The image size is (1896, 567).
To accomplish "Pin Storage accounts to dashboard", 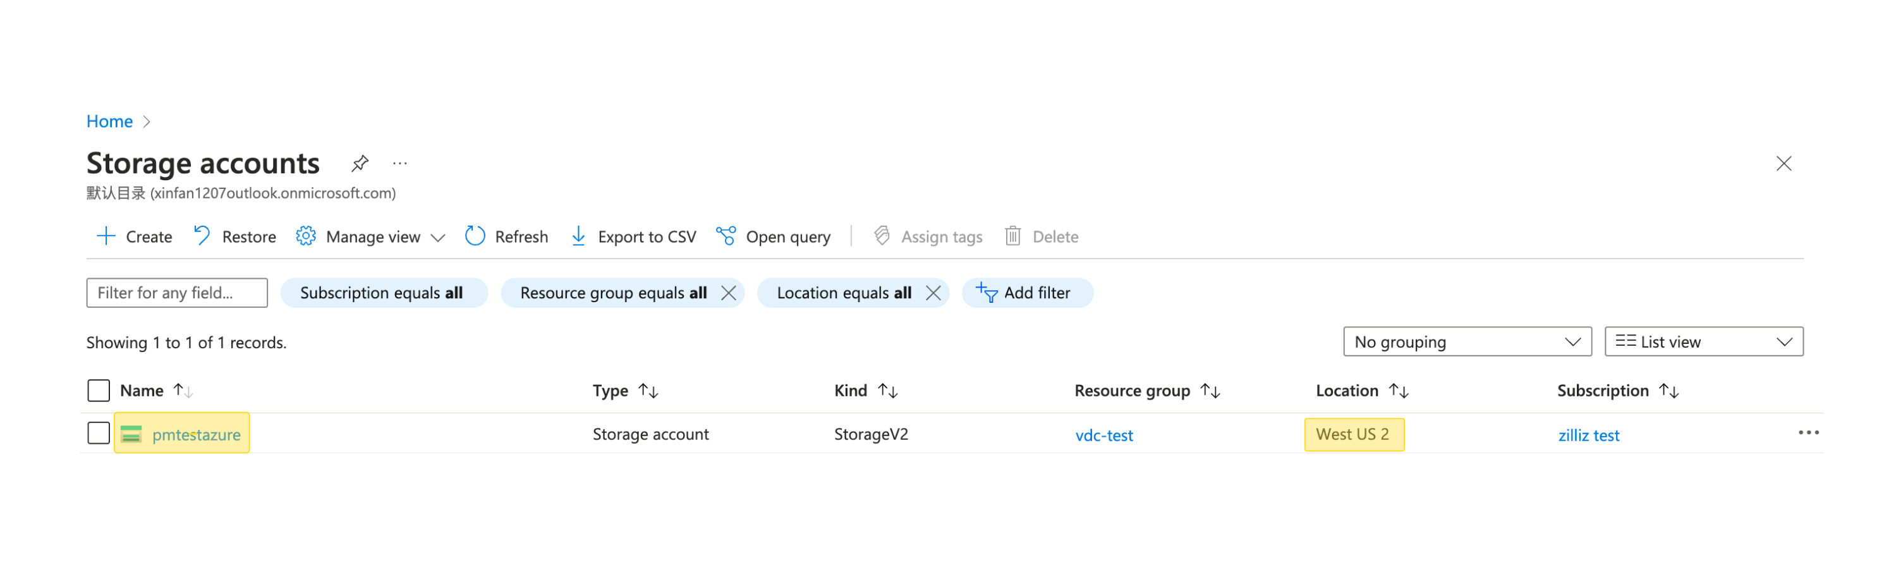I will [x=359, y=162].
